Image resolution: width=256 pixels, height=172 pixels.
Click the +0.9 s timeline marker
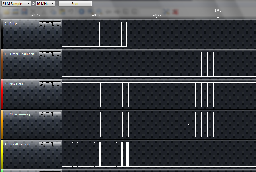(157, 16)
